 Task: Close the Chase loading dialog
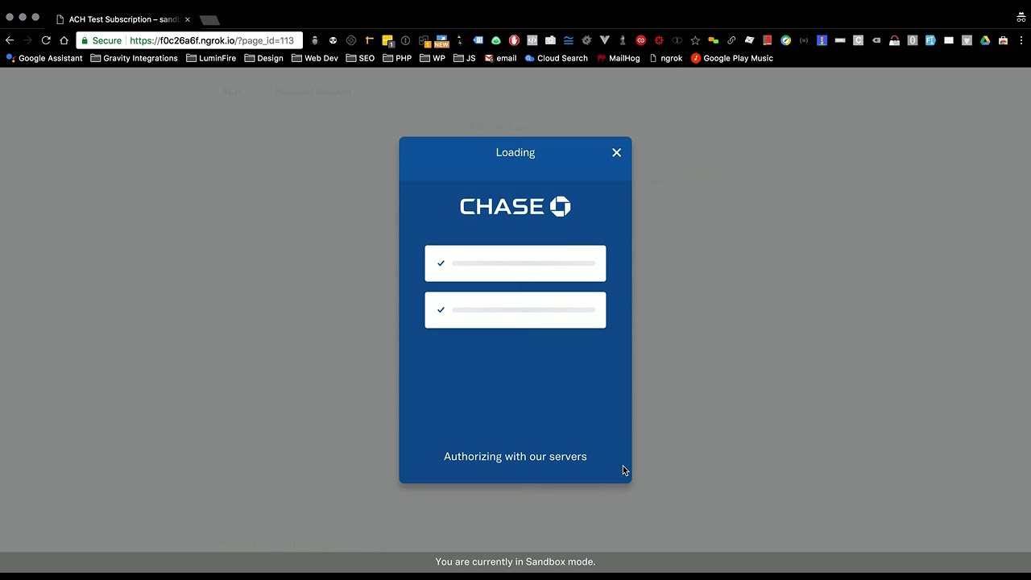[x=616, y=152]
